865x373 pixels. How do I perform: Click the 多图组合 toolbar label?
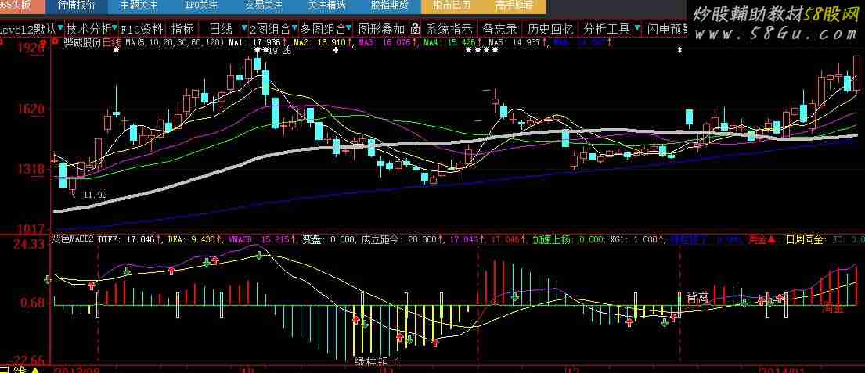[x=323, y=29]
